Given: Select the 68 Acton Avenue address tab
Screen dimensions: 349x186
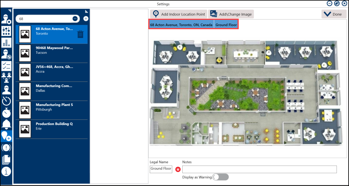Looking at the screenshot, I should coord(181,25).
